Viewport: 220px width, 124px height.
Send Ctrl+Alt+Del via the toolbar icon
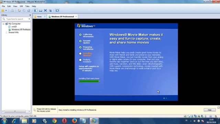click(x=12, y=11)
